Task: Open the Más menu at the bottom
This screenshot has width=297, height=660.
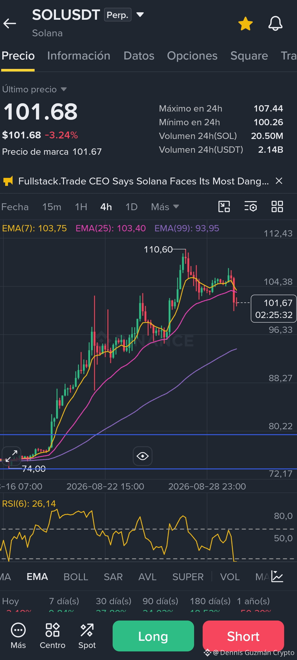Action: click(18, 635)
